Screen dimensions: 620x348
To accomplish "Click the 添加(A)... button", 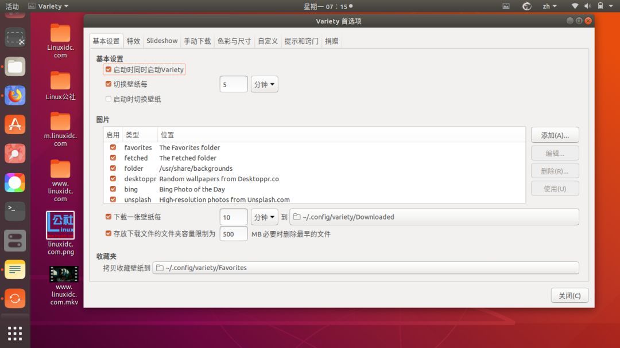I will (555, 135).
